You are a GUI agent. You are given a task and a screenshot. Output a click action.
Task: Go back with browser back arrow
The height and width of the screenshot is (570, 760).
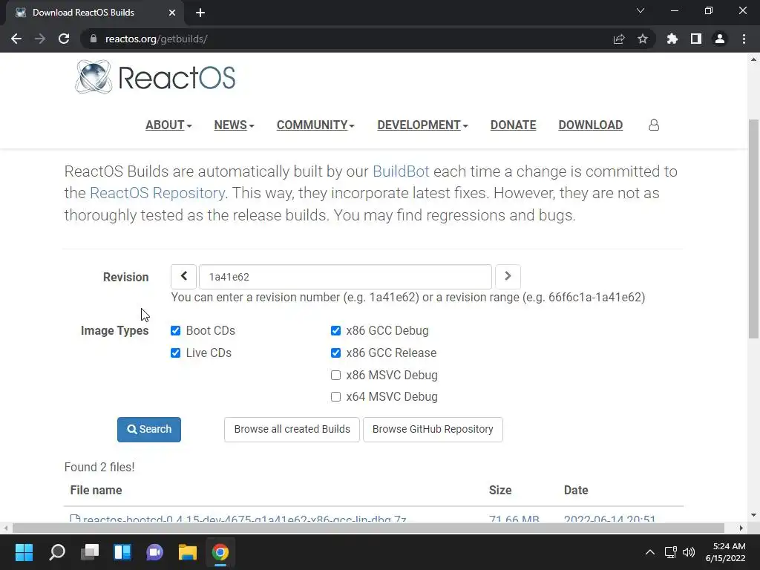point(16,39)
